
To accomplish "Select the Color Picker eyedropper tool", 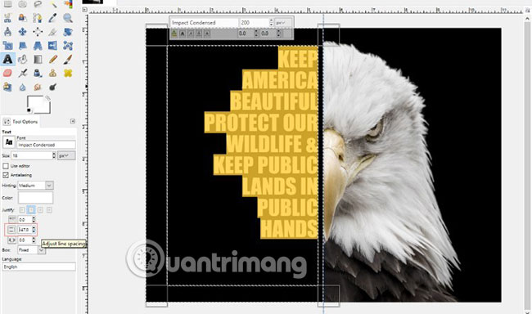I will tap(52, 18).
